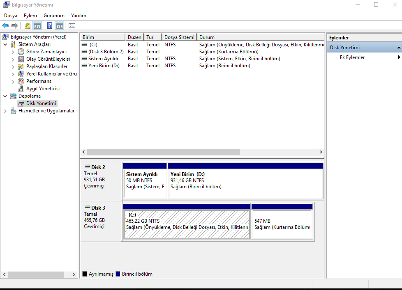Click the Hizmetler ve Uygulamalar icon
Viewport: 402px width, 290px height.
(13, 111)
